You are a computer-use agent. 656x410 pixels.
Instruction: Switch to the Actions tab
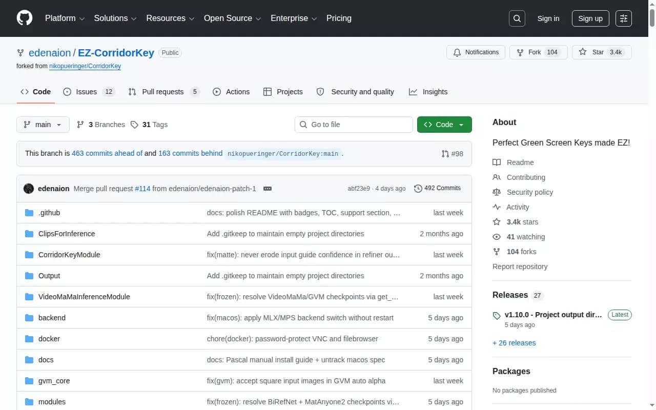point(231,92)
